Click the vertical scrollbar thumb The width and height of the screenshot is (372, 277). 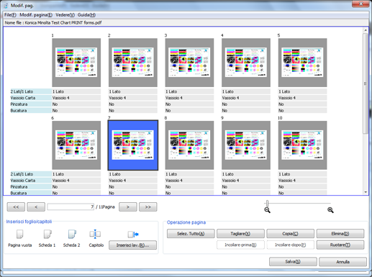pyautogui.click(x=366, y=83)
